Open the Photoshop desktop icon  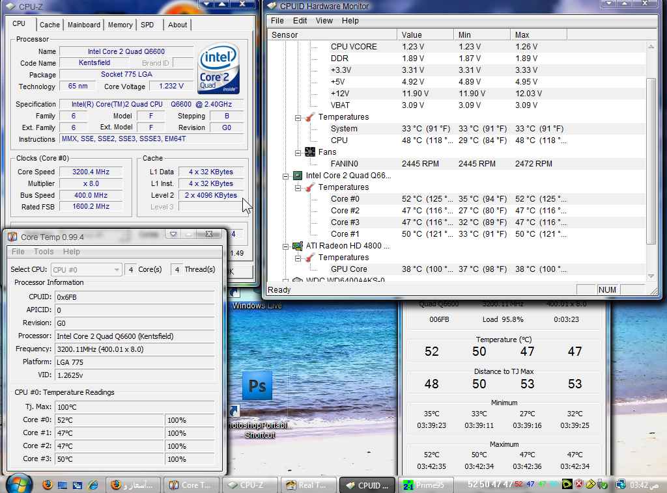pyautogui.click(x=257, y=386)
